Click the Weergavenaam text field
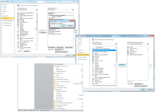Screen dimensions: 155x112 tap(66, 24)
